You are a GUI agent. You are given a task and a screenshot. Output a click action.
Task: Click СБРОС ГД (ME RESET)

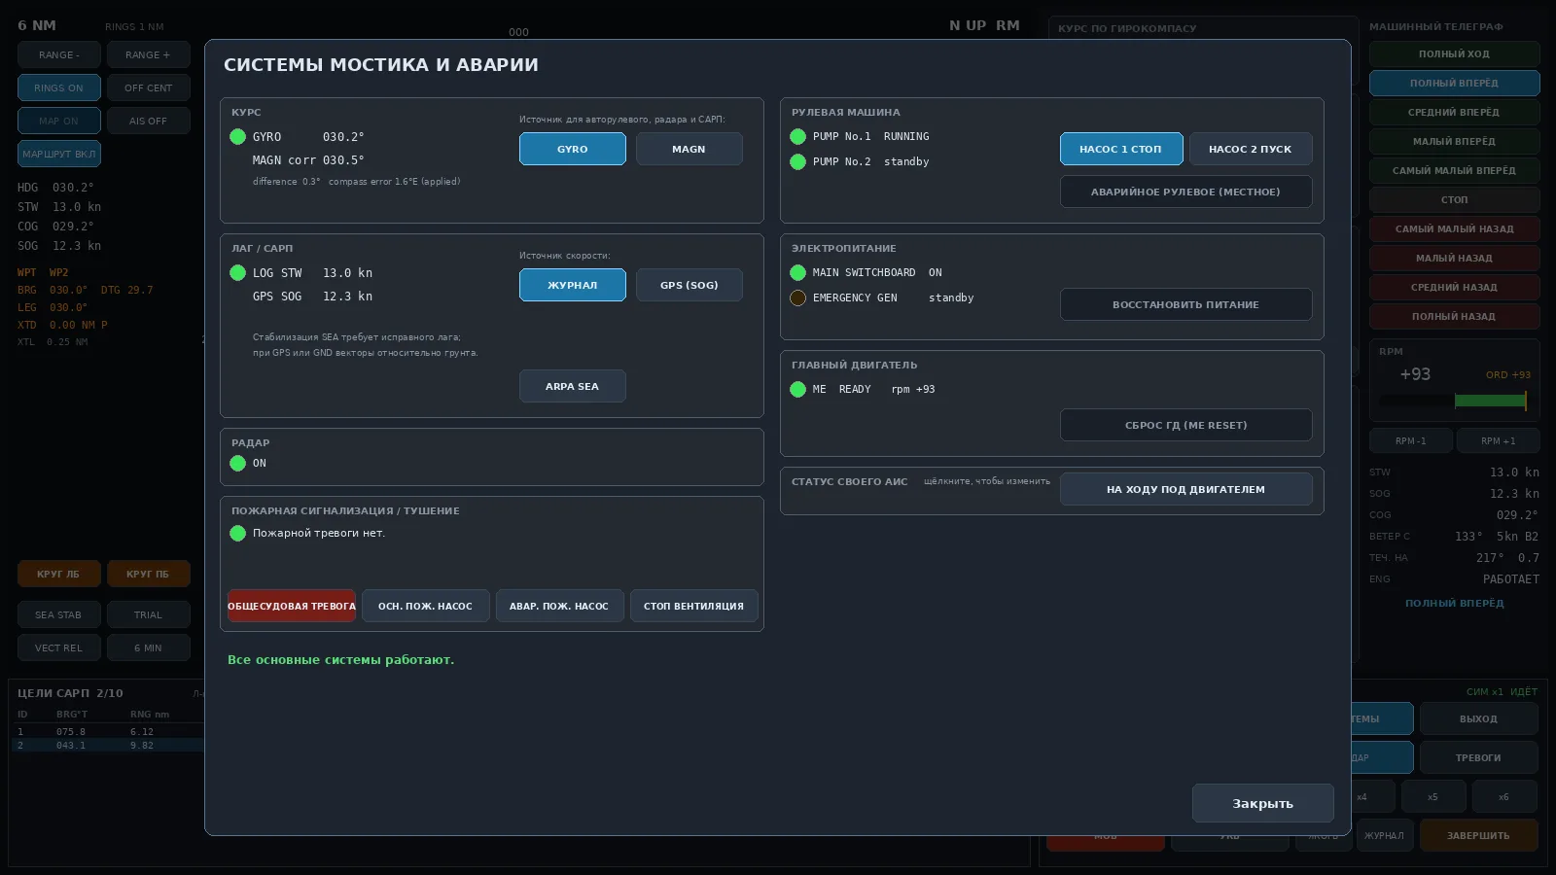(x=1185, y=425)
